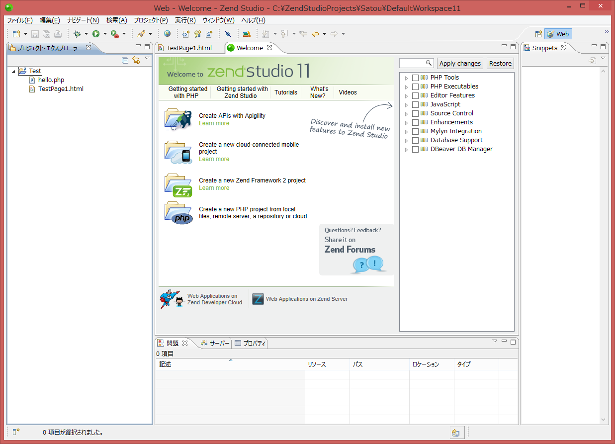Click the Link with Editor arrows icon

136,60
